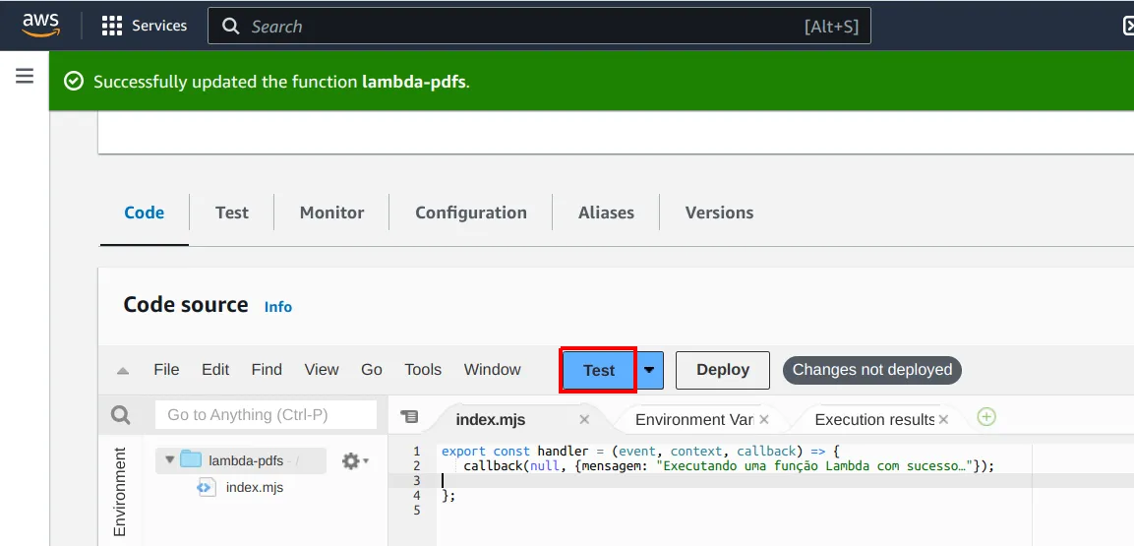Open the Configuration tab
1134x546 pixels.
tap(471, 212)
